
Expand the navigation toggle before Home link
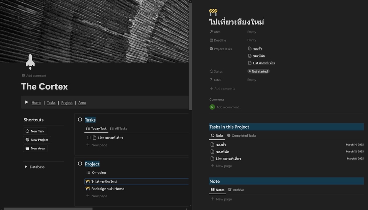(x=26, y=102)
